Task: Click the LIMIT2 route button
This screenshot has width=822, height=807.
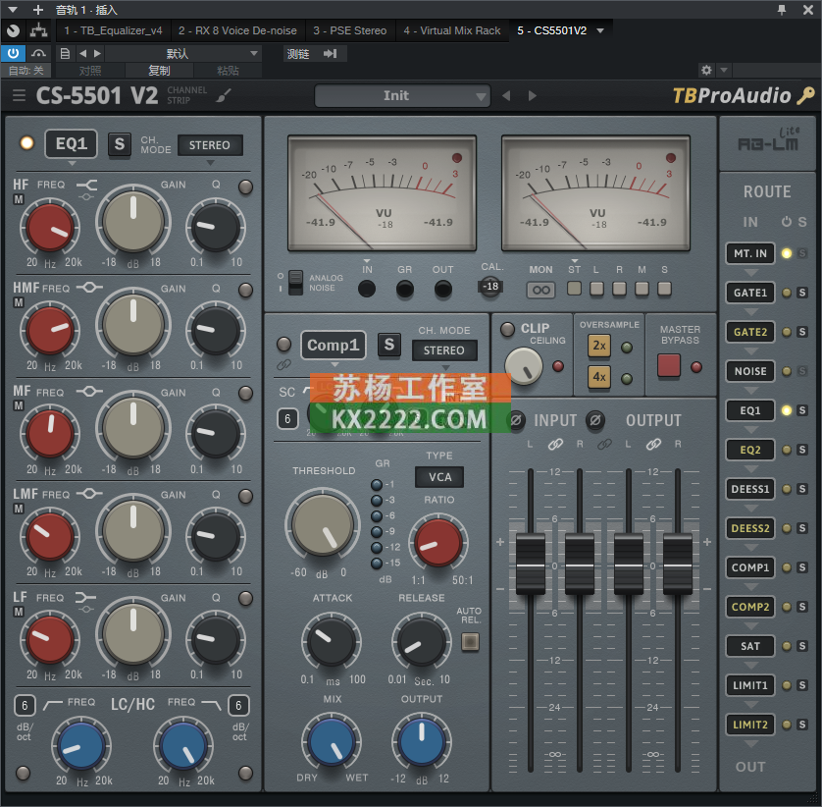Action: point(750,725)
